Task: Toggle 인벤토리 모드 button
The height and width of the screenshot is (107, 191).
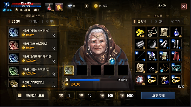Action: (x=32, y=96)
